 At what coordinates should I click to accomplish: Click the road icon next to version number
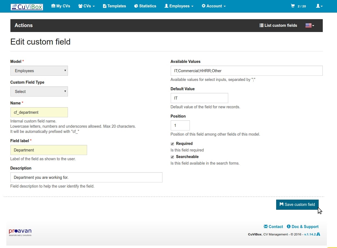(x=318, y=234)
